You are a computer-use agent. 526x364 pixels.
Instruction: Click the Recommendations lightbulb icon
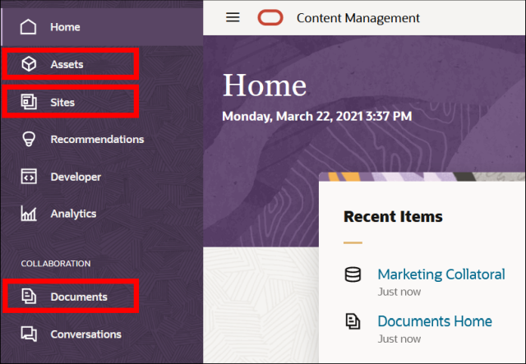pos(29,139)
